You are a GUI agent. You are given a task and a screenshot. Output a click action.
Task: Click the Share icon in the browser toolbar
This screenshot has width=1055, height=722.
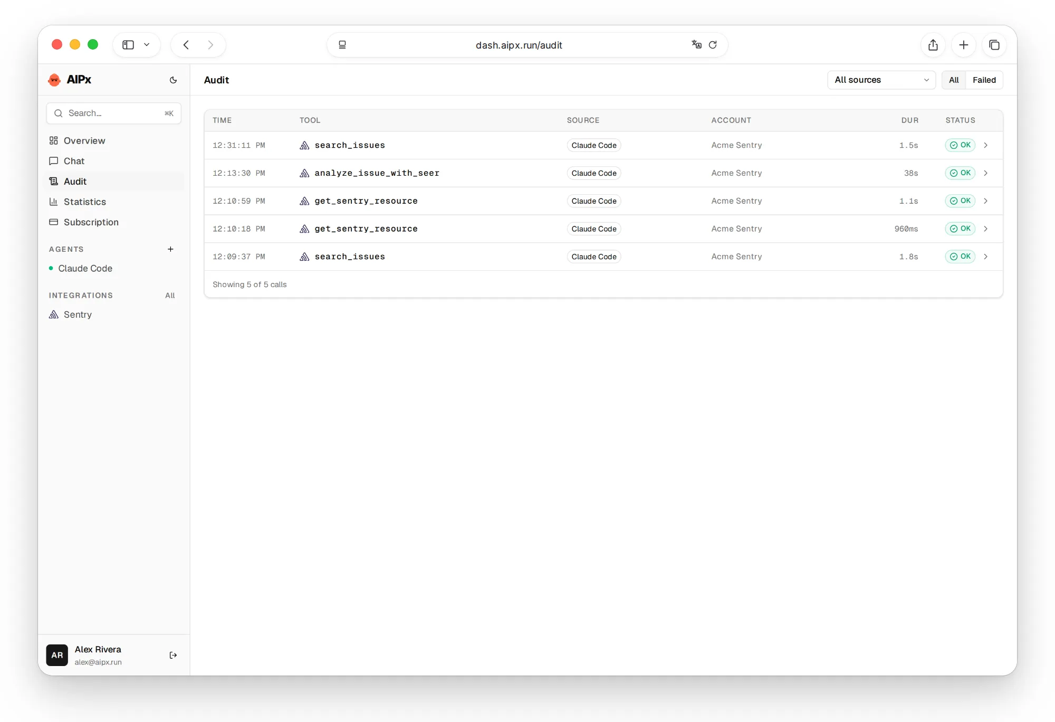pos(933,45)
